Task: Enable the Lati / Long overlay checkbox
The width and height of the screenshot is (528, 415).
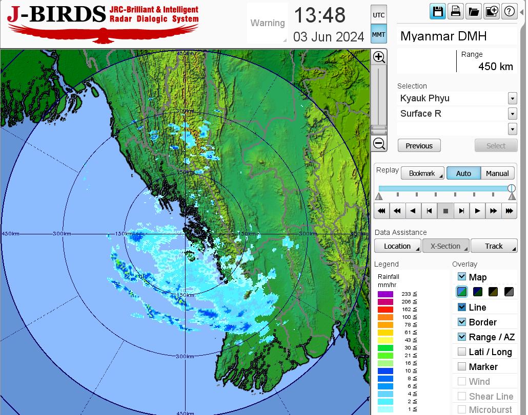Action: click(x=462, y=352)
